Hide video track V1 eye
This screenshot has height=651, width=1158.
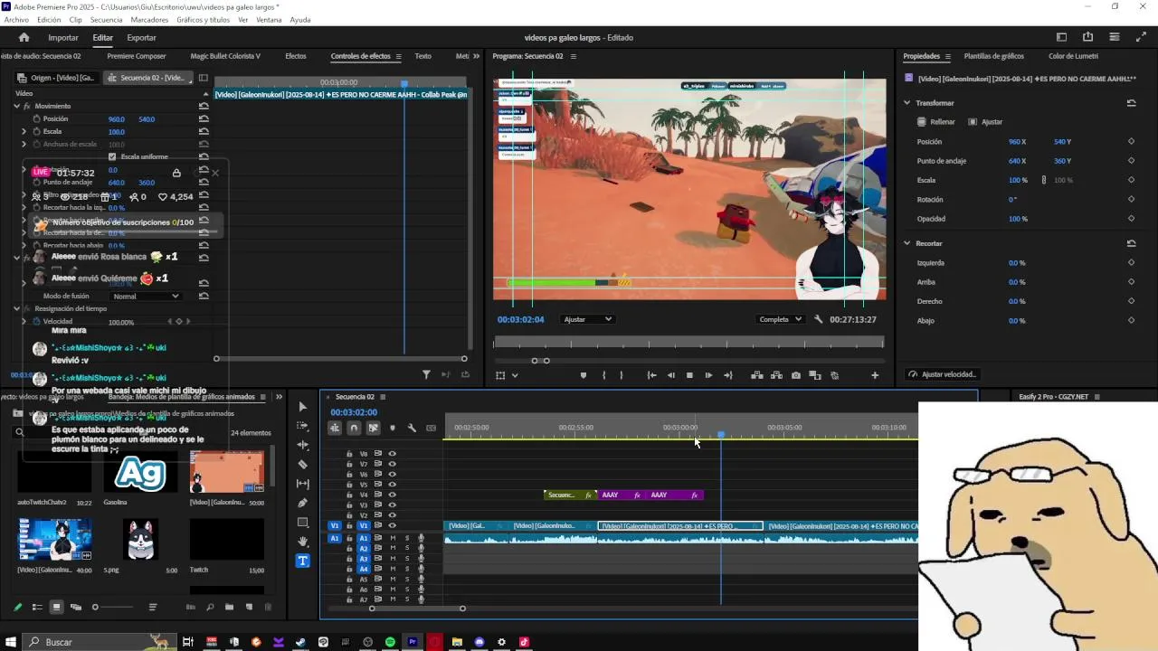tap(392, 525)
